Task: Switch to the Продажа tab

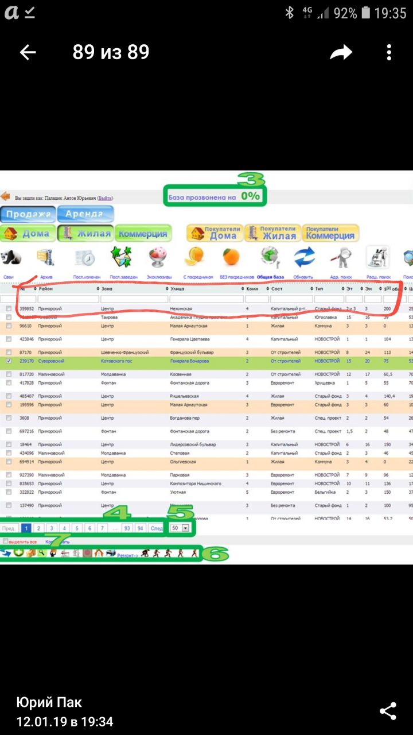Action: coord(28,214)
